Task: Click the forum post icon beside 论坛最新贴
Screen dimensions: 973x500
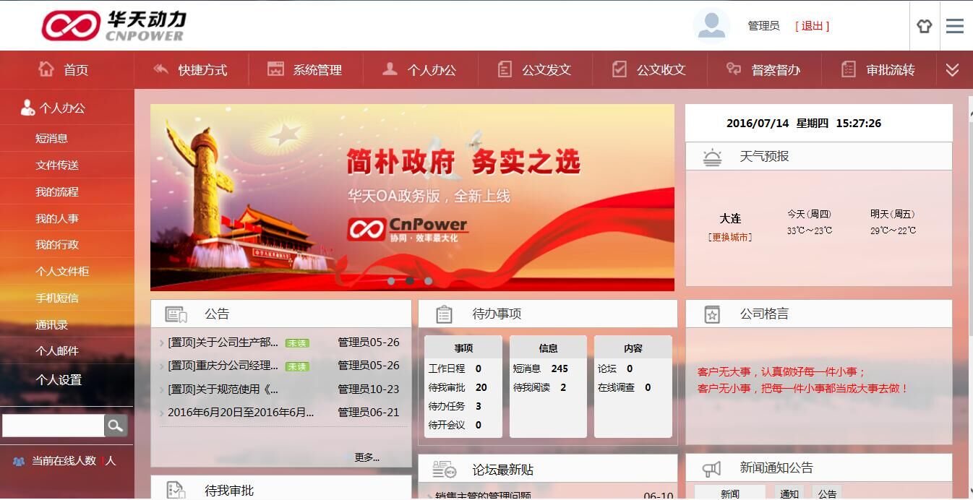Action: (443, 468)
